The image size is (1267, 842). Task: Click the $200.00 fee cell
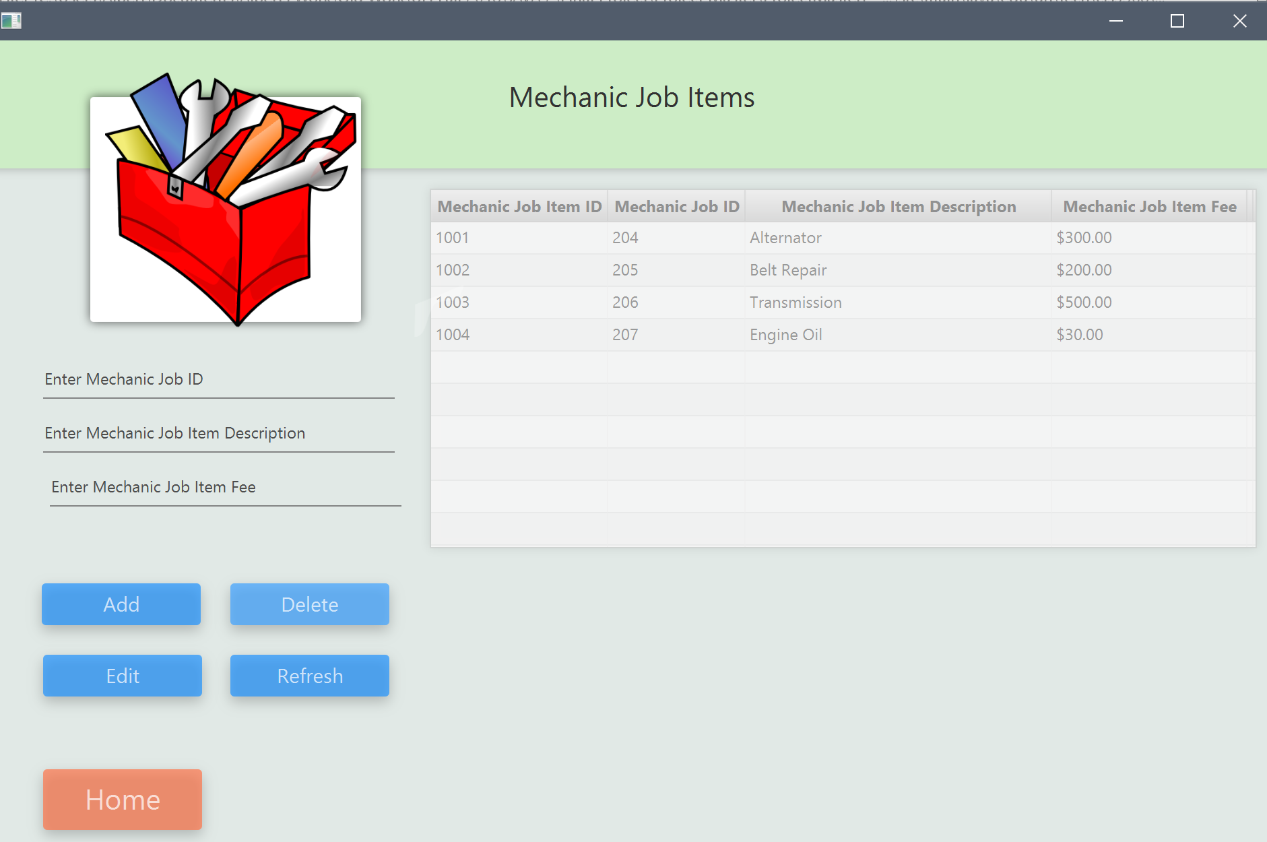(x=1150, y=270)
